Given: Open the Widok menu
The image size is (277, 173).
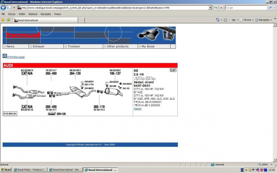Looking at the screenshot, I should (x=22, y=14).
